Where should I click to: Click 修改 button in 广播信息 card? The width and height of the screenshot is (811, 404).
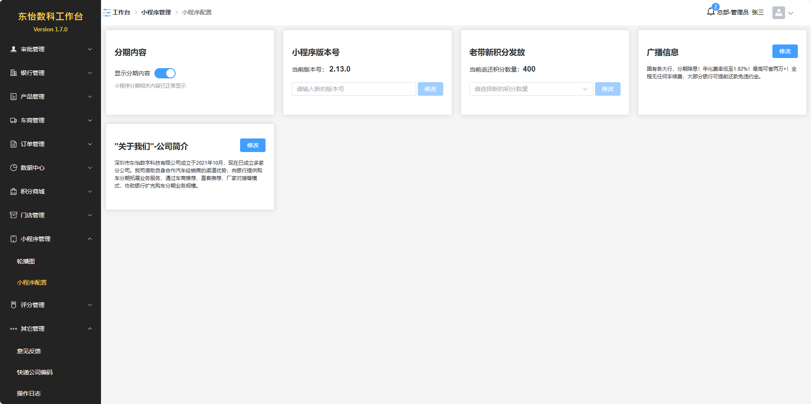[x=785, y=51]
